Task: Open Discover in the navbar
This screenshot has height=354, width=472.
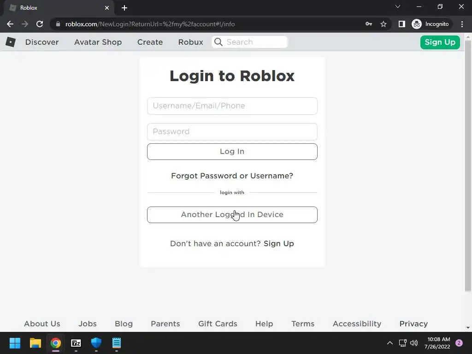Action: tap(42, 42)
